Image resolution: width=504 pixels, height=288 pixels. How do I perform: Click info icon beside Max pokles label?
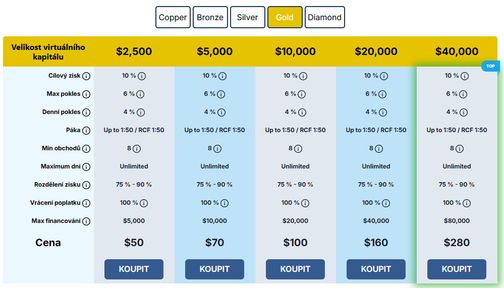(86, 94)
